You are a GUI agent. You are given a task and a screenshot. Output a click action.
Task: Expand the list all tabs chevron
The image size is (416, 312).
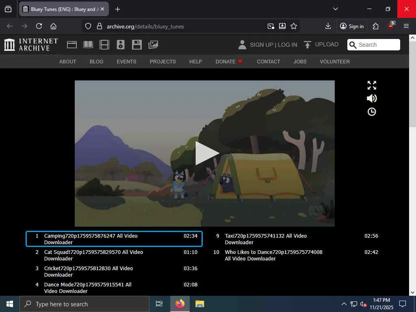point(335,9)
